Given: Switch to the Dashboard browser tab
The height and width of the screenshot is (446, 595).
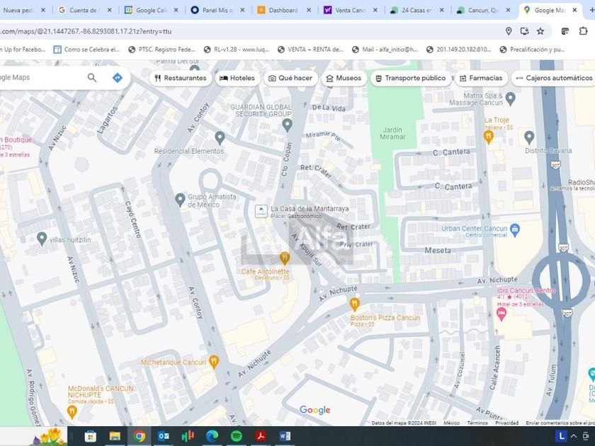Looking at the screenshot, I should 282,11.
